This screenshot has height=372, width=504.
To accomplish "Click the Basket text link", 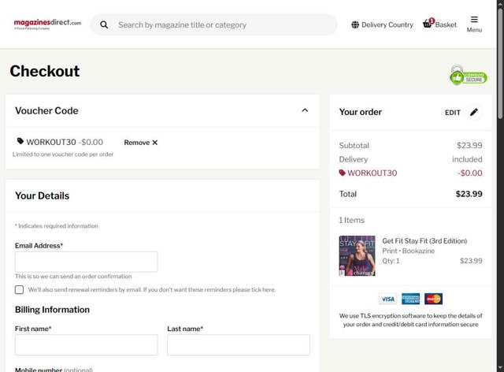I will coord(446,24).
